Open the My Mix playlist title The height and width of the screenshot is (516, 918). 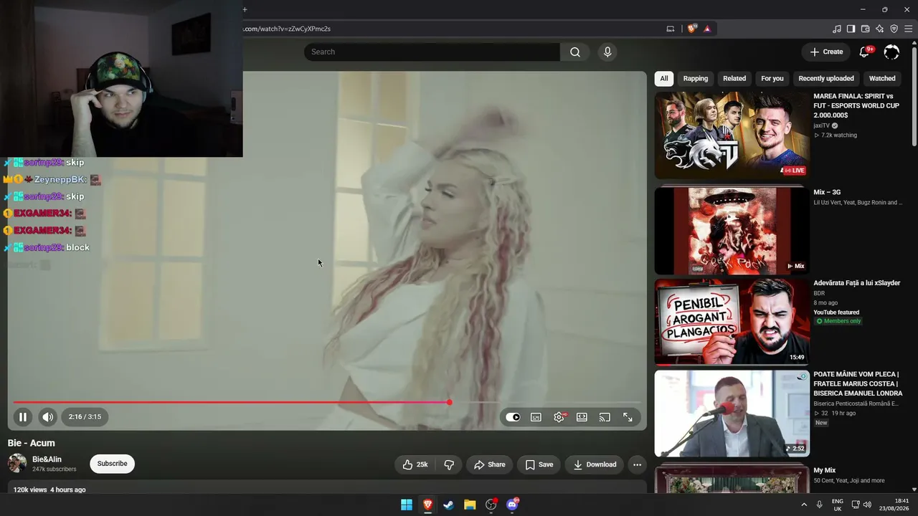(825, 471)
